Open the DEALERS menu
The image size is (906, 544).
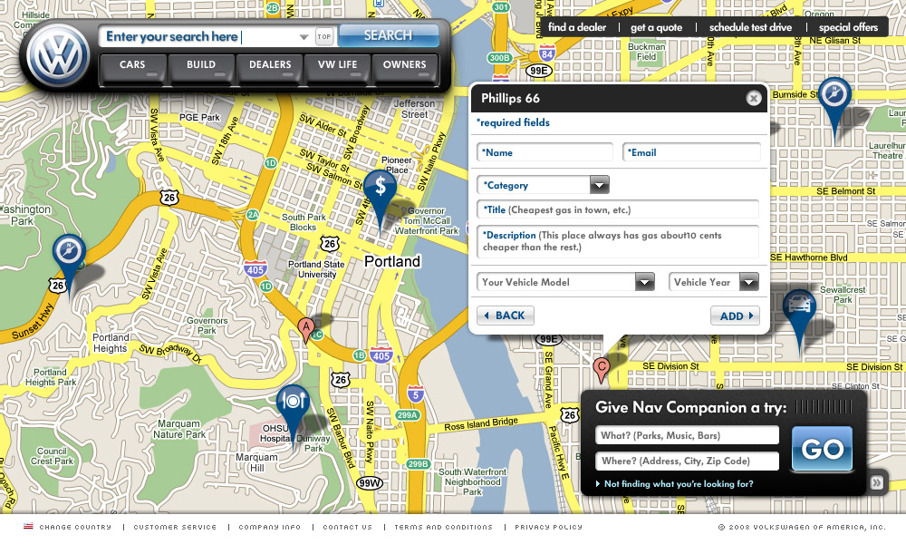point(270,69)
